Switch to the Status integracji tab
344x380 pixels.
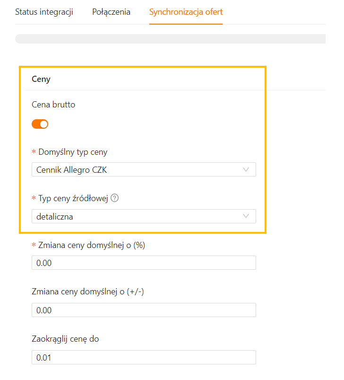click(44, 12)
